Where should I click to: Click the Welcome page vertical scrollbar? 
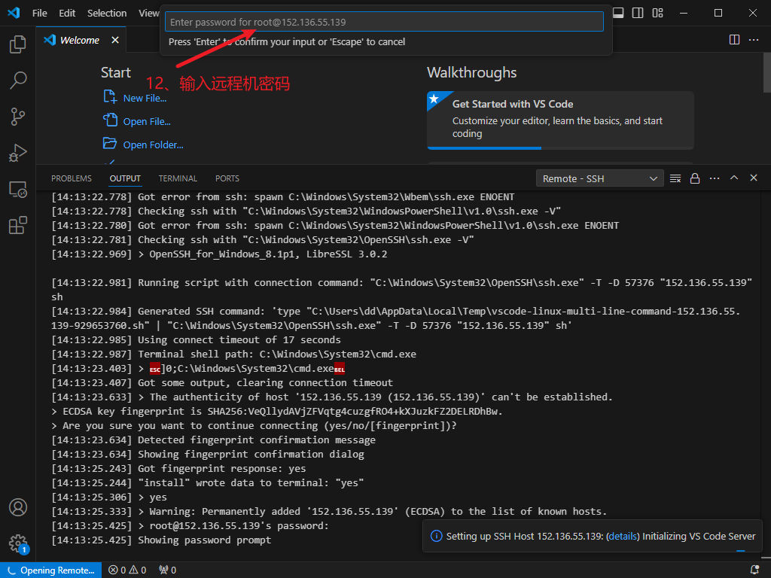[x=766, y=73]
